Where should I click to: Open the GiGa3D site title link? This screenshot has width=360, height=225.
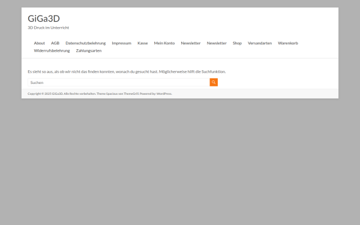click(x=44, y=19)
